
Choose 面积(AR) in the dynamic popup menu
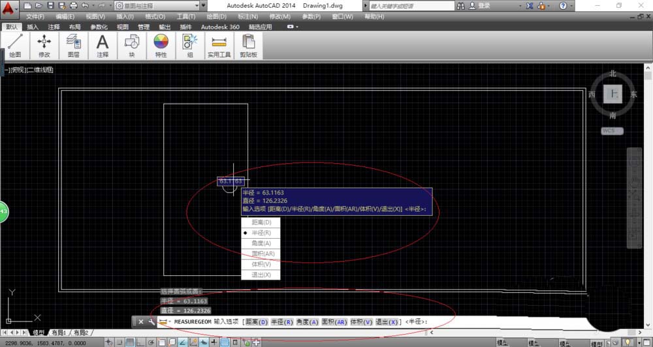[x=261, y=254]
